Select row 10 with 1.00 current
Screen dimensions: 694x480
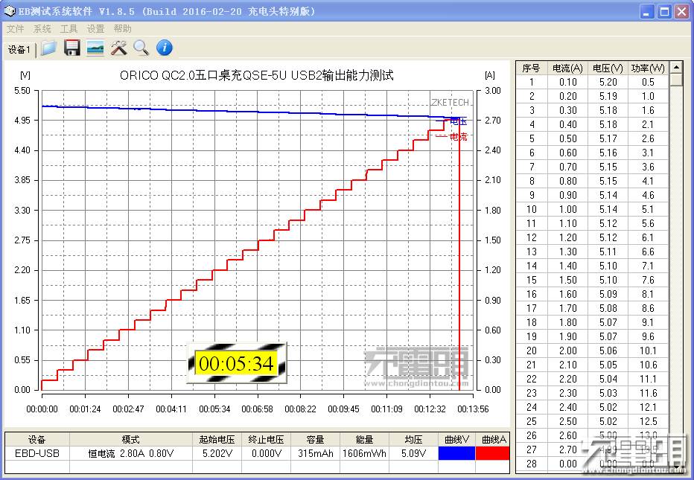(x=592, y=209)
